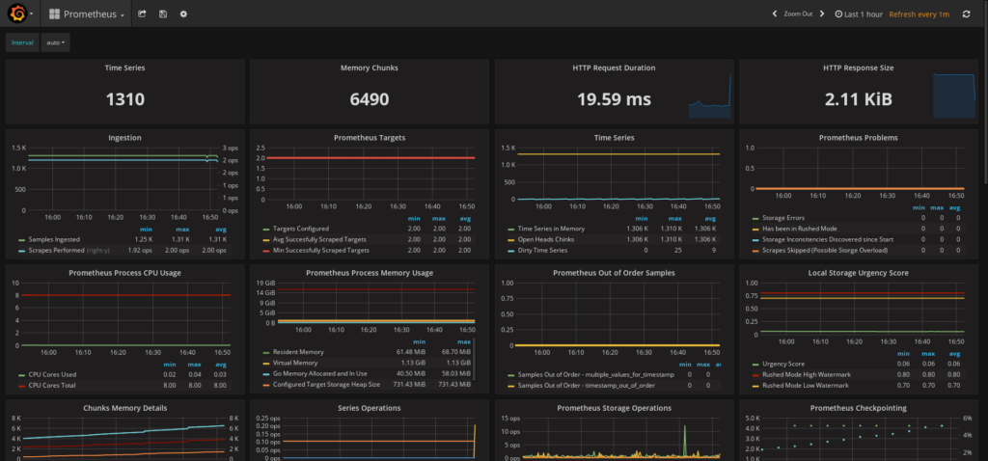Shift time range forward with right chevron
The image size is (988, 461).
pyautogui.click(x=822, y=14)
